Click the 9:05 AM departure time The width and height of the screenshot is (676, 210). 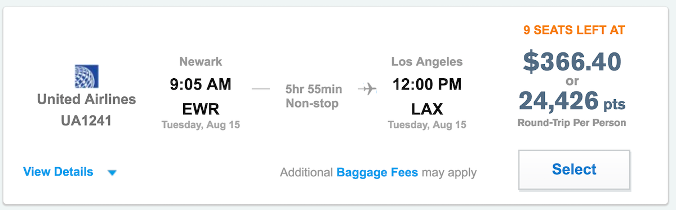coord(201,84)
